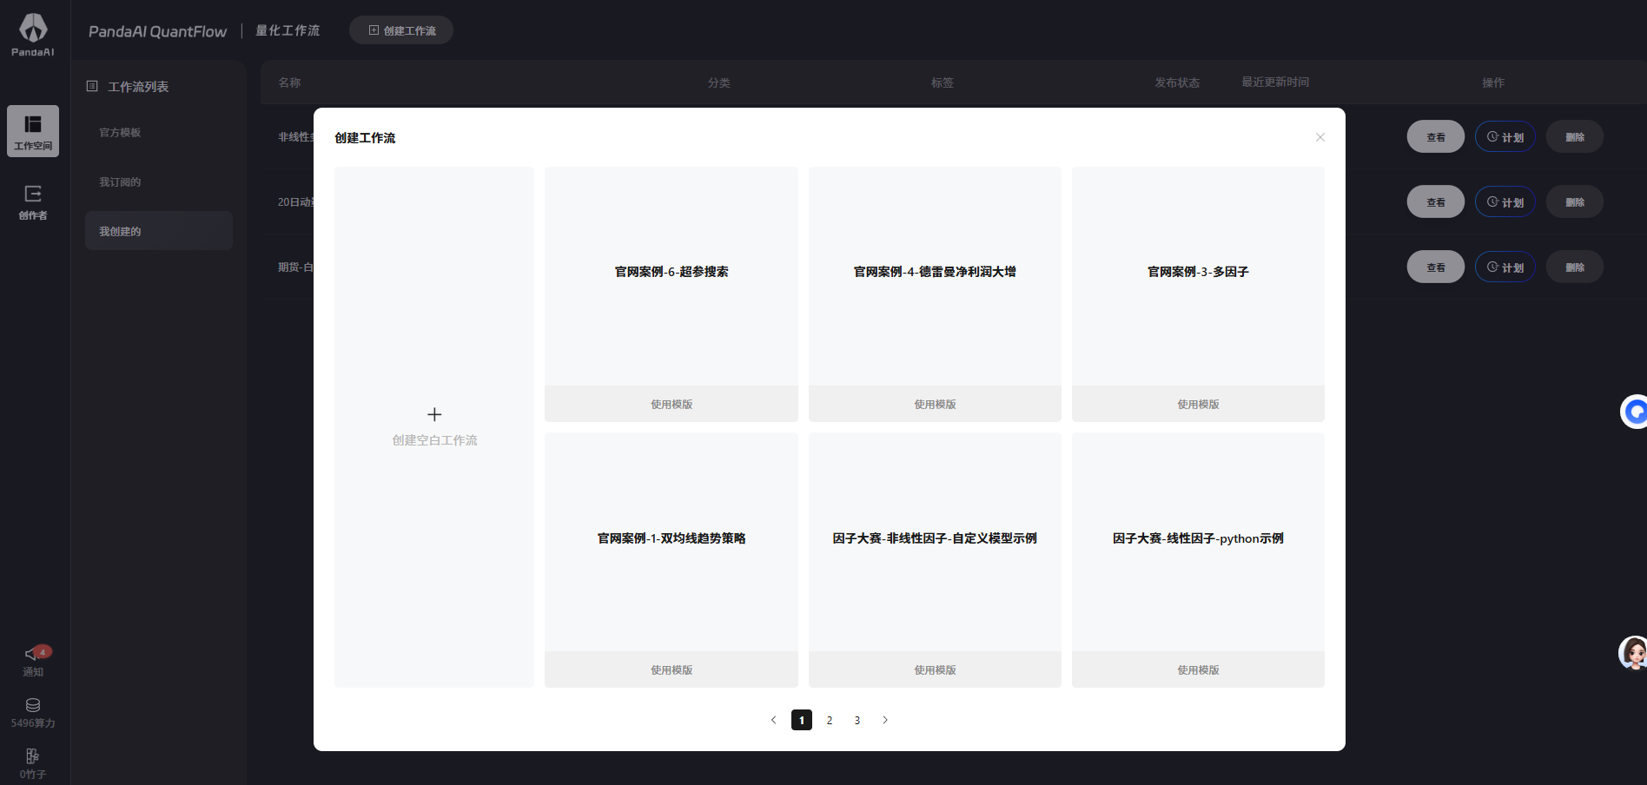The height and width of the screenshot is (785, 1647).
Task: Click the 竹子 bamboo balance icon
Action: click(33, 756)
